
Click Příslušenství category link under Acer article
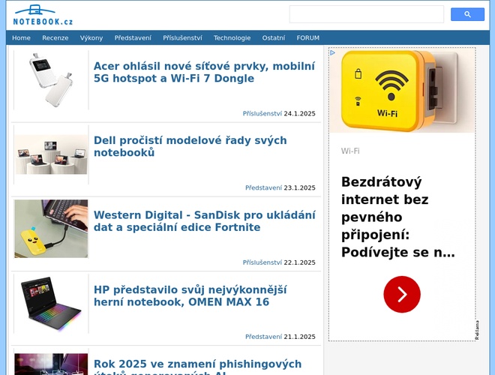262,113
